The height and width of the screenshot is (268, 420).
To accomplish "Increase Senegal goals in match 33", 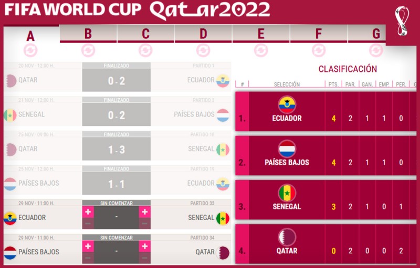I will pyautogui.click(x=145, y=212).
